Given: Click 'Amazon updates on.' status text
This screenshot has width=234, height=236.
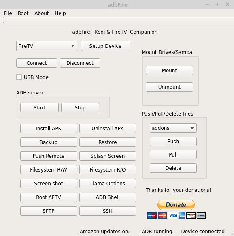Looking at the screenshot, I should point(104,231).
